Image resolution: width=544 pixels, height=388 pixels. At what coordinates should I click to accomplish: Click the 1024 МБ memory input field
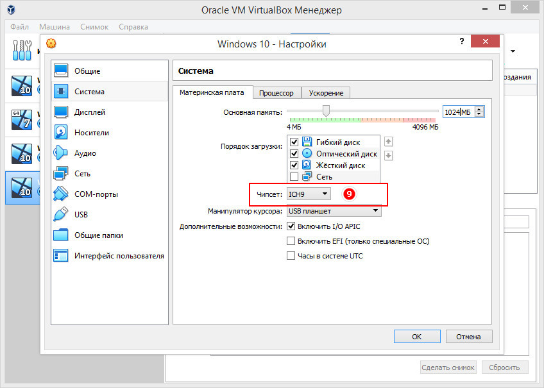459,112
